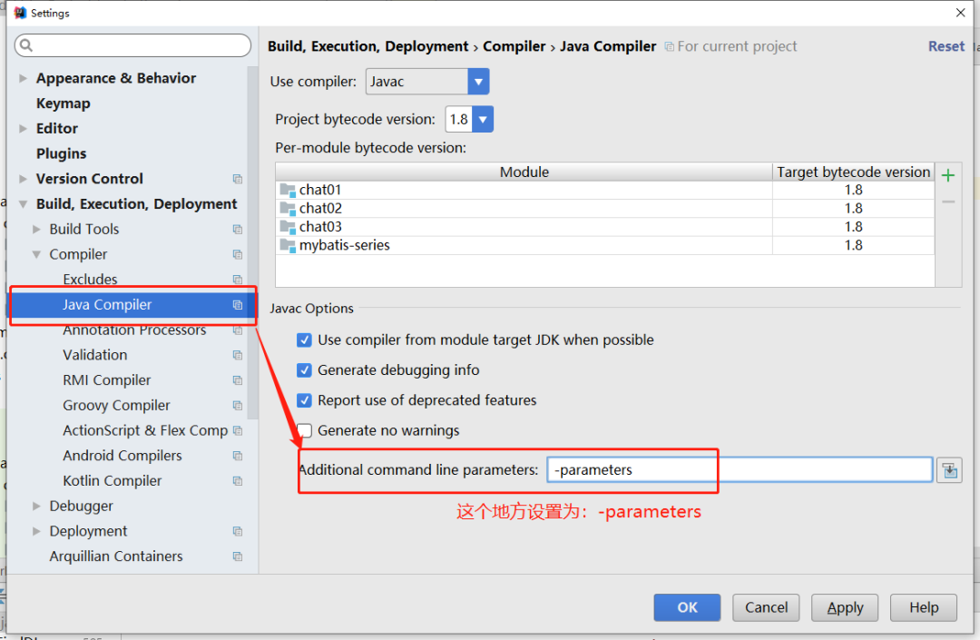The height and width of the screenshot is (640, 980).
Task: Open Project bytecode version dropdown
Action: pos(483,119)
